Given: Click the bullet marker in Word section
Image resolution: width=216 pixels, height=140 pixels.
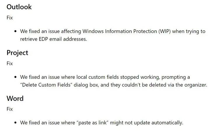Looking at the screenshot, I should pyautogui.click(x=15, y=123).
